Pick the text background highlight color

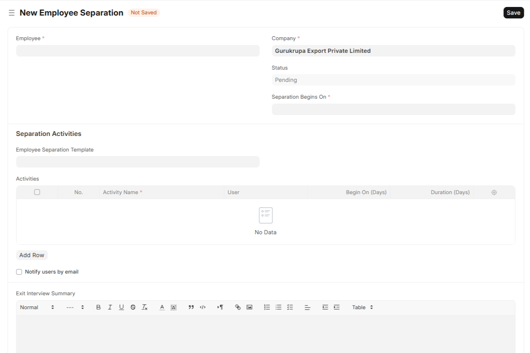click(173, 307)
